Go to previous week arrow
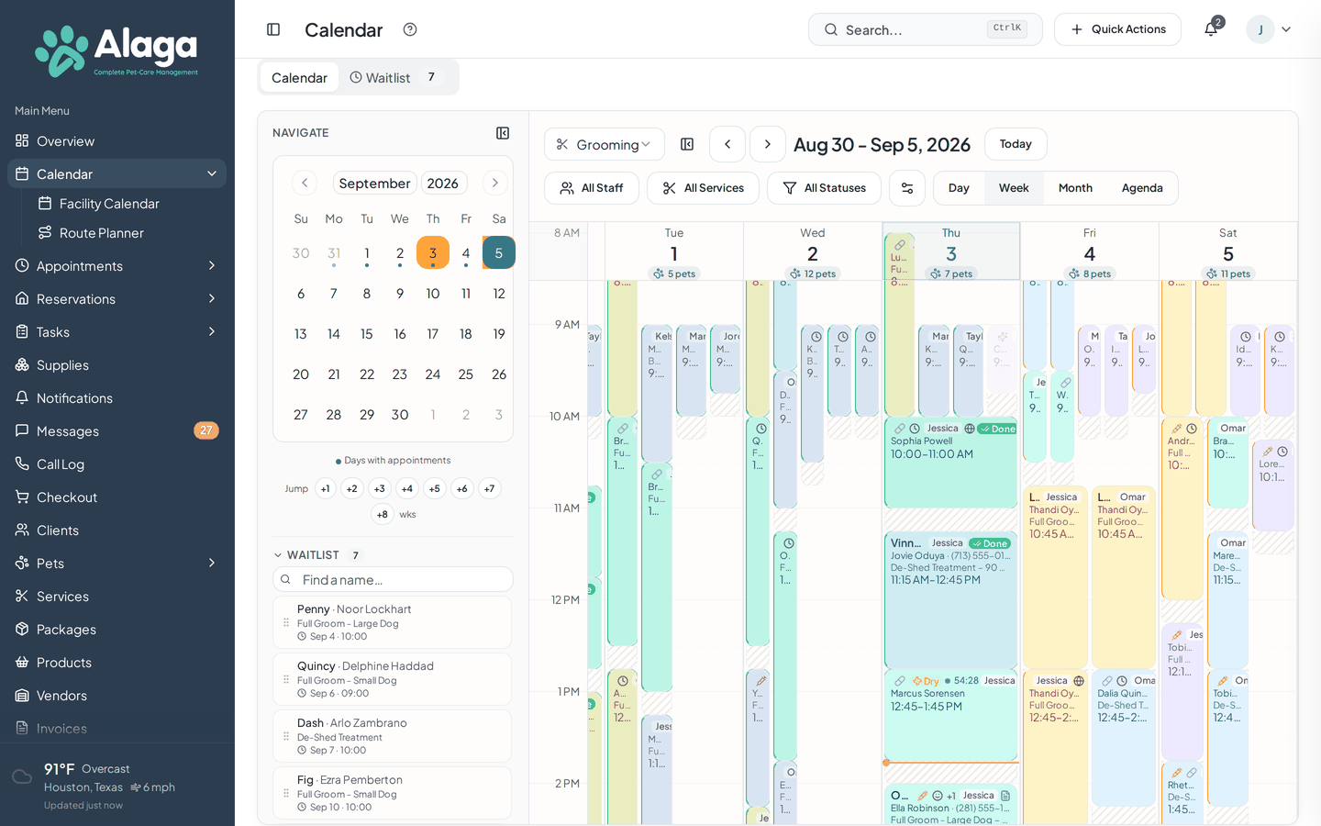The width and height of the screenshot is (1321, 826). click(727, 144)
